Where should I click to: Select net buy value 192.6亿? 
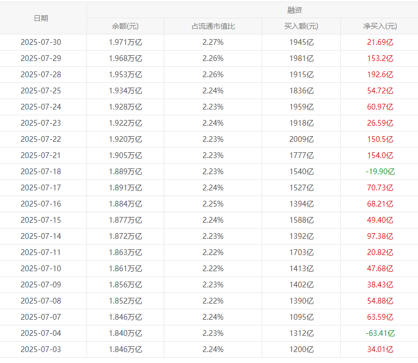380,75
